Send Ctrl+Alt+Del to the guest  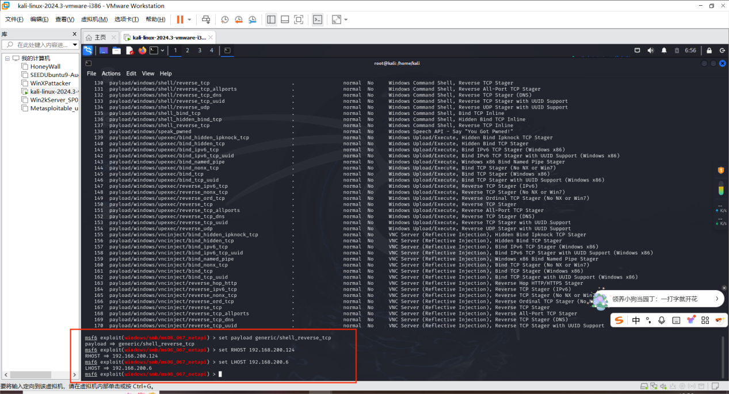pyautogui.click(x=206, y=20)
